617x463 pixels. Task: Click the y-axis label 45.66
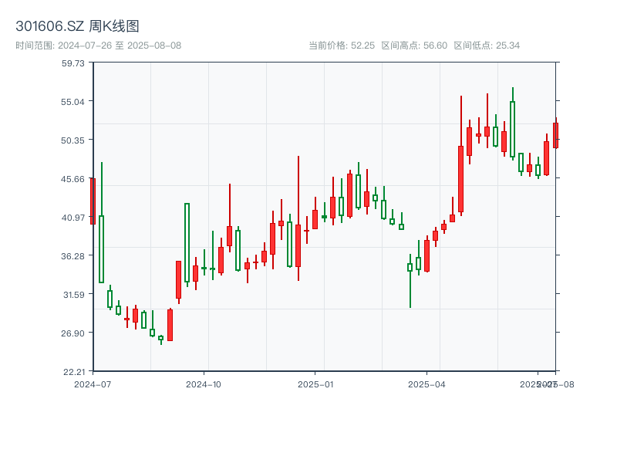point(72,179)
